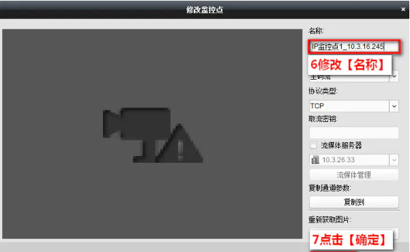This screenshot has width=410, height=252.
Task: Click the empty 取流密钥 input field
Action: point(354,133)
